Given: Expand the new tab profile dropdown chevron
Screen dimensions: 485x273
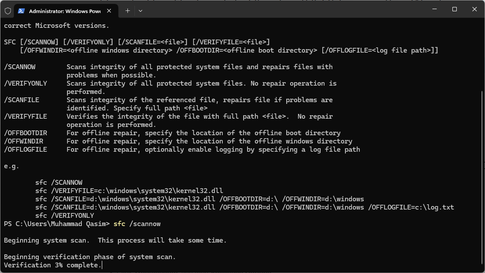Looking at the screenshot, I should [140, 10].
